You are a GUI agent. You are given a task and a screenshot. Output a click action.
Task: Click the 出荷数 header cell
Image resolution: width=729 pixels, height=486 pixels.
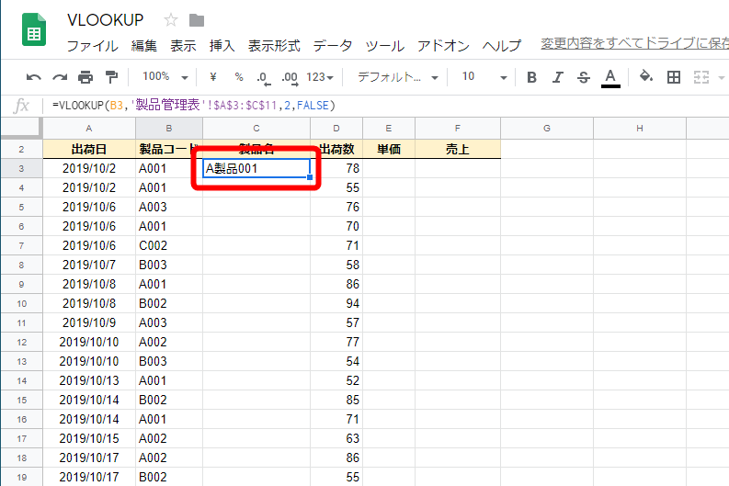coord(336,149)
